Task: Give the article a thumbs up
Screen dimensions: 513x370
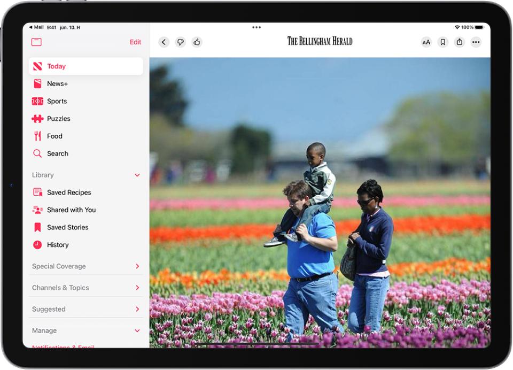Action: click(x=197, y=42)
